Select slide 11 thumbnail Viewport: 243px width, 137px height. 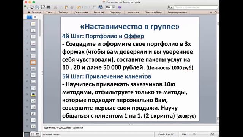coord(33,88)
